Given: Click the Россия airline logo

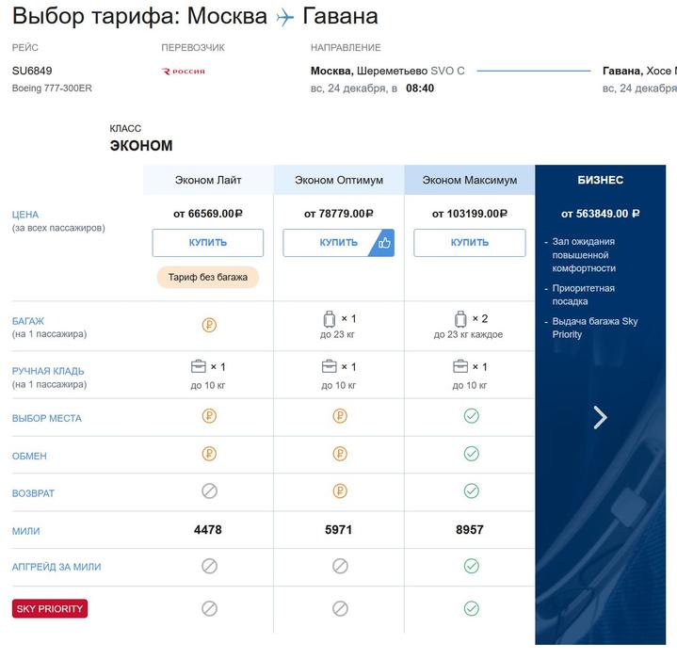Looking at the screenshot, I should 183,72.
